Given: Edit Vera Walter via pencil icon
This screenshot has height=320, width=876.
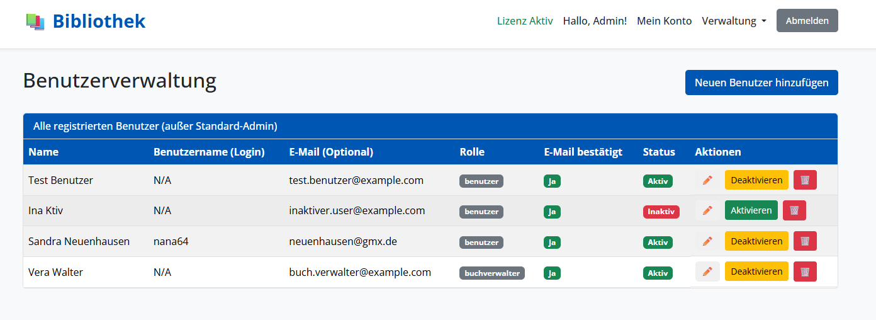Looking at the screenshot, I should (x=707, y=271).
